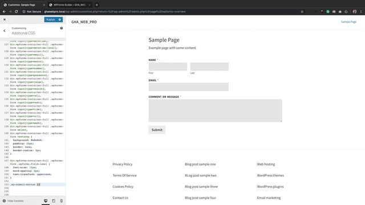Close the Customize: Sample Page tab
This screenshot has width=365, height=205.
44,5
